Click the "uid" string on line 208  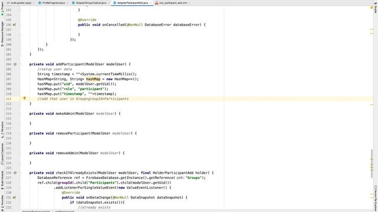[67, 84]
